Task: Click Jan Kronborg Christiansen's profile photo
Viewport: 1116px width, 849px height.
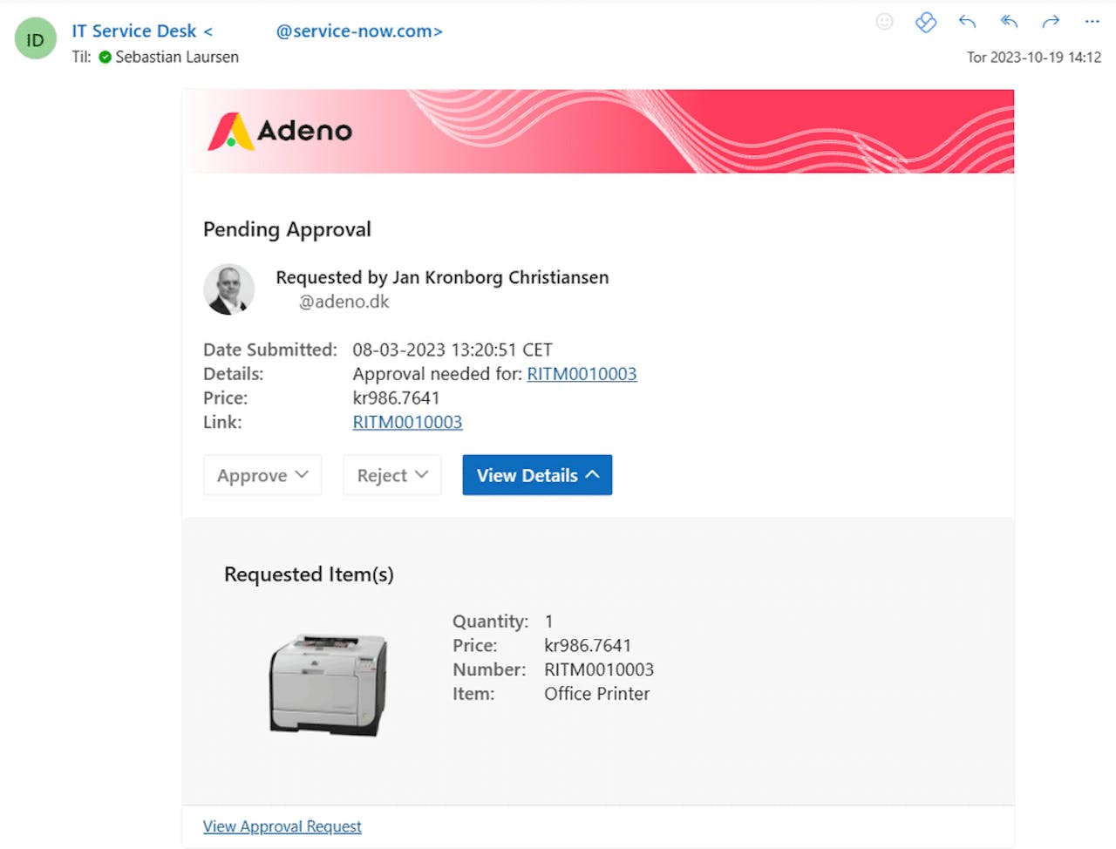Action: tap(228, 289)
